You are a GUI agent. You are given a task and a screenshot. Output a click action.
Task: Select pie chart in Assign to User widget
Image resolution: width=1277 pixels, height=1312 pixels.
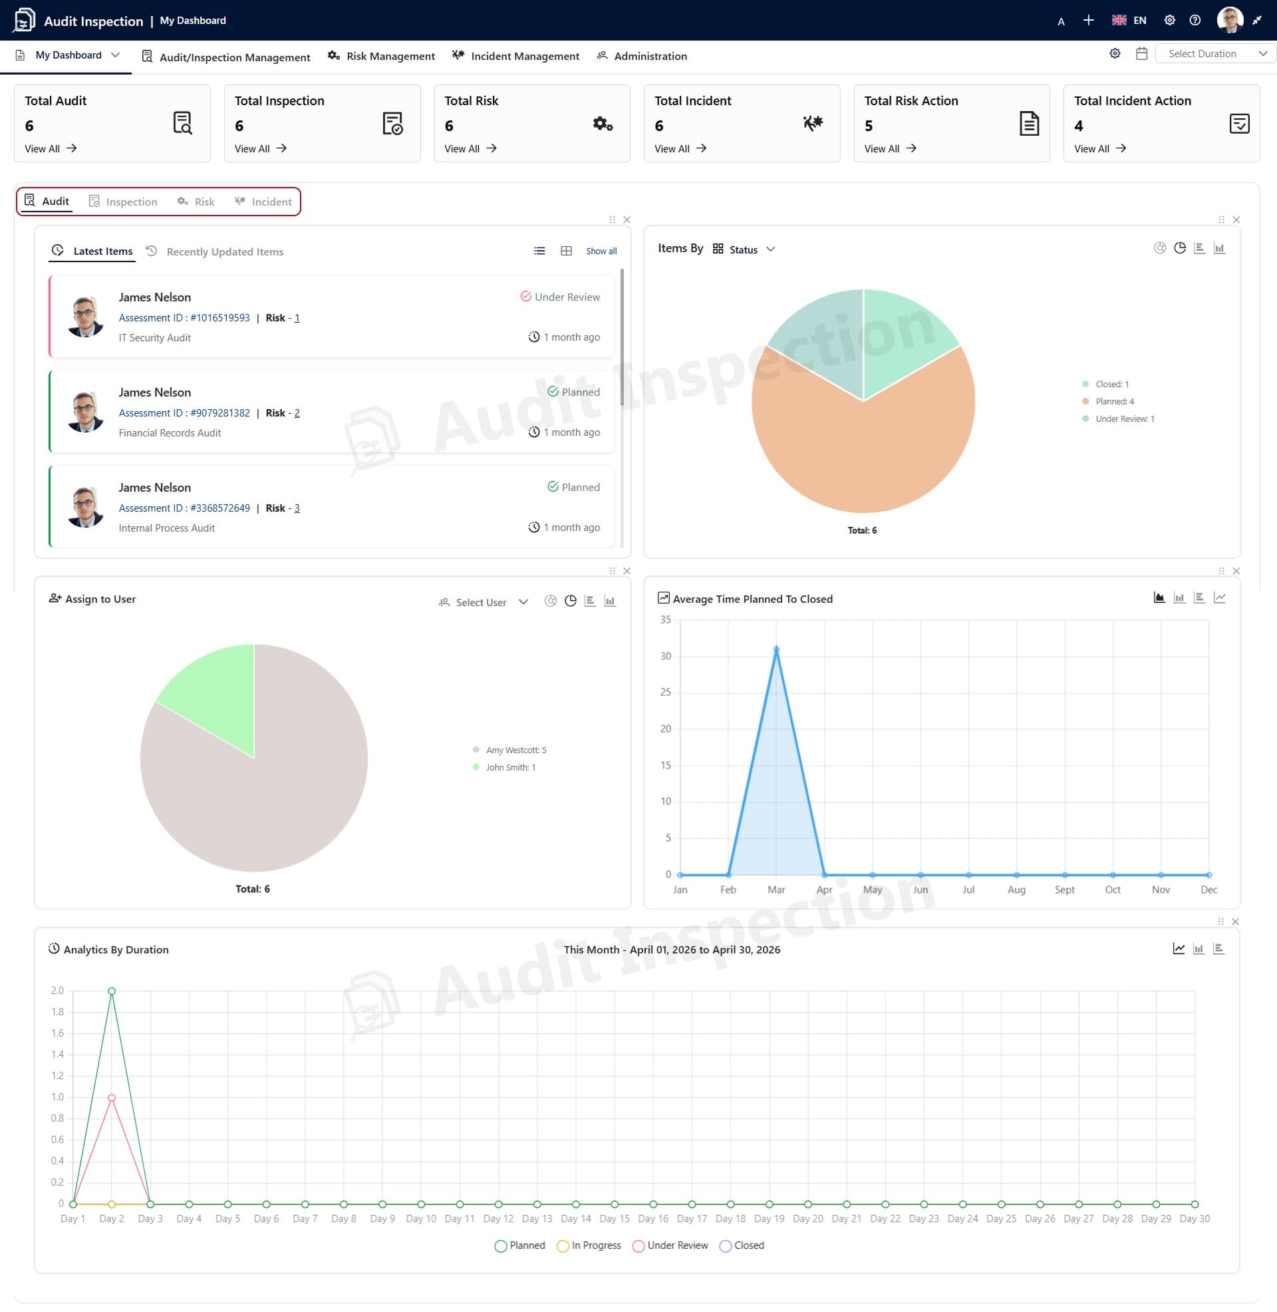click(x=571, y=601)
